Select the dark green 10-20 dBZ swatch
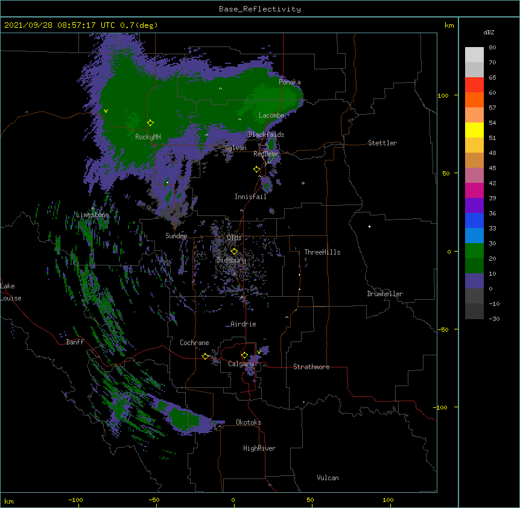 pos(474,266)
